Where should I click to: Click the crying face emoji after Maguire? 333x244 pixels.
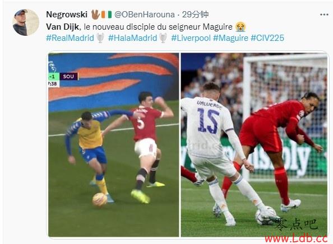click(x=240, y=27)
